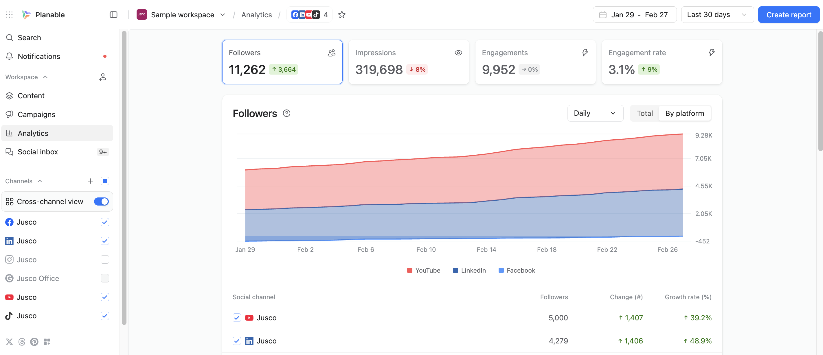Uncheck YouTube Jusco row in followers table
Screen dimensions: 823x355
pyautogui.click(x=237, y=318)
